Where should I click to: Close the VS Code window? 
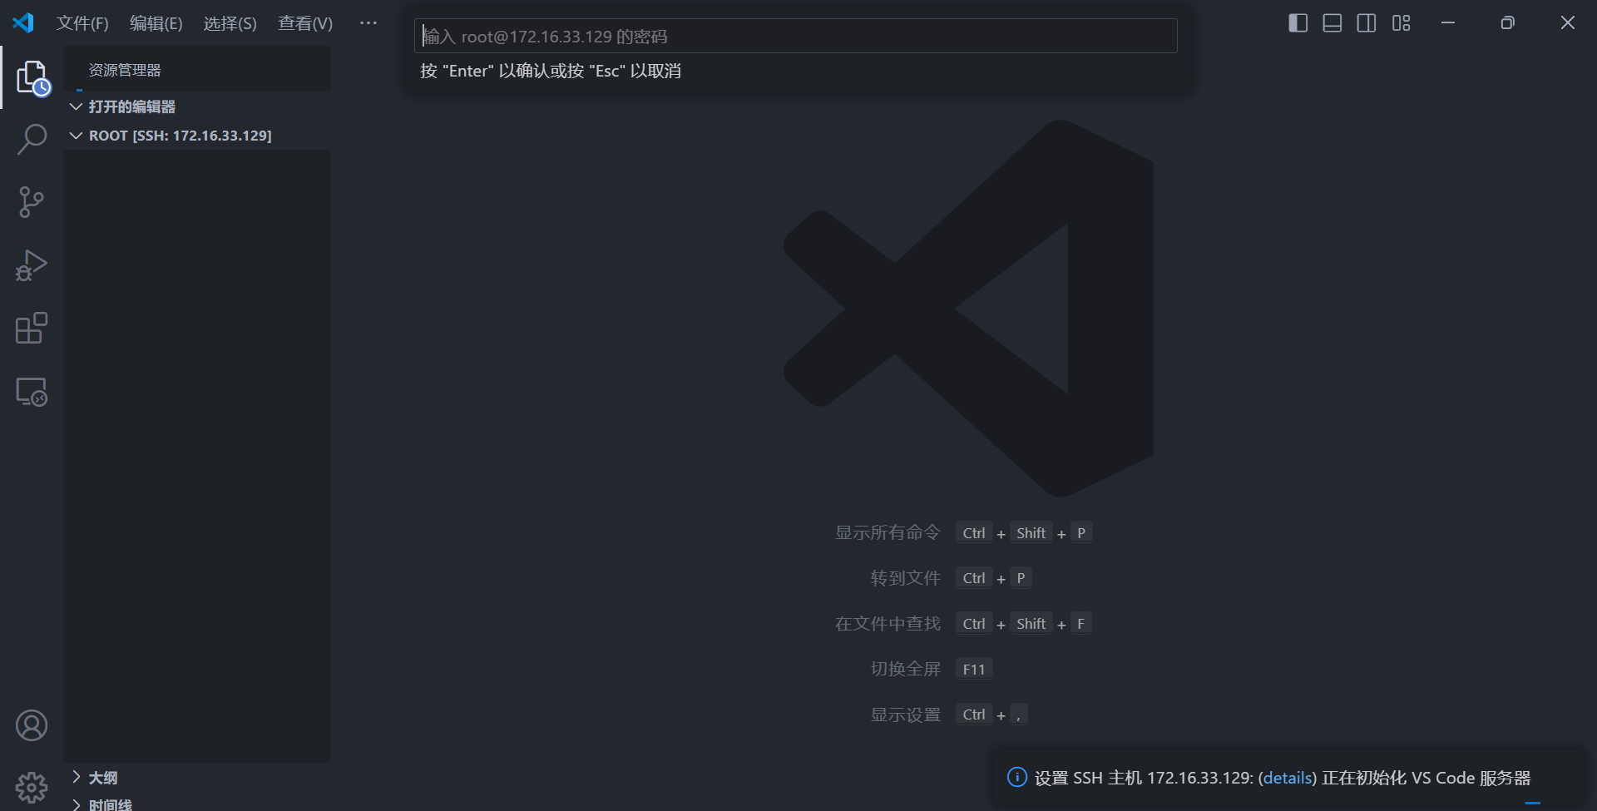pos(1567,22)
